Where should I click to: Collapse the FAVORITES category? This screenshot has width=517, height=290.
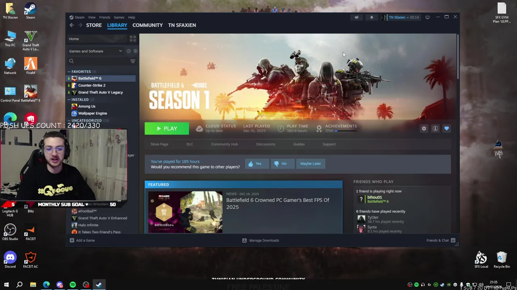coord(81,72)
